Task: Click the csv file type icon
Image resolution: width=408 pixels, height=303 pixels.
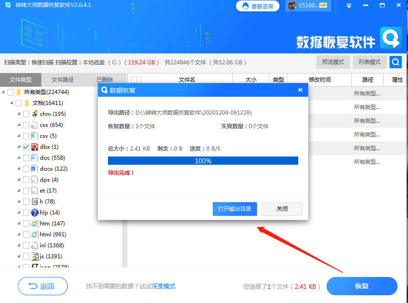Action: 34,136
